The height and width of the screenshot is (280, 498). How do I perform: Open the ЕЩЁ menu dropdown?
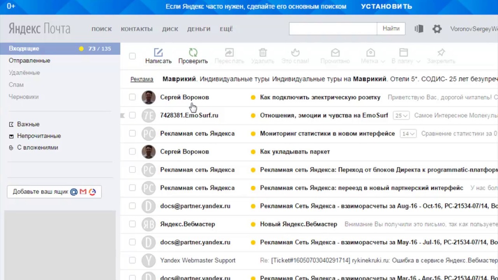pos(226,29)
